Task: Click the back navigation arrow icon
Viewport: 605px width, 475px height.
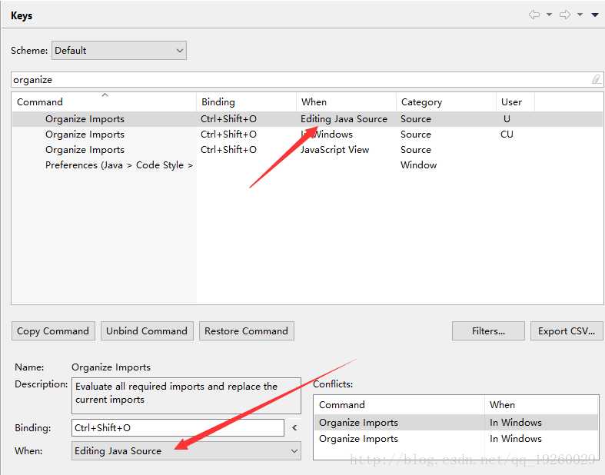Action: tap(534, 15)
